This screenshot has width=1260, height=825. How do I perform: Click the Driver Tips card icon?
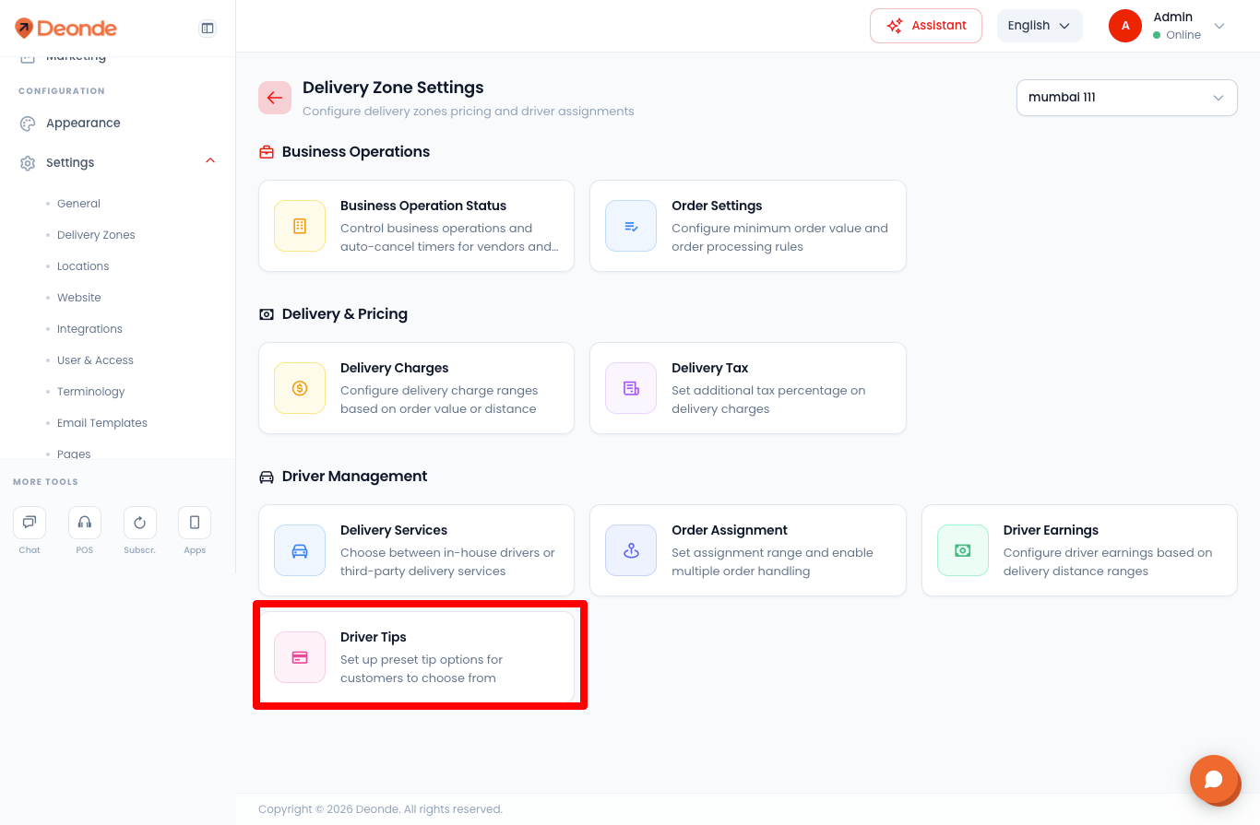point(300,657)
